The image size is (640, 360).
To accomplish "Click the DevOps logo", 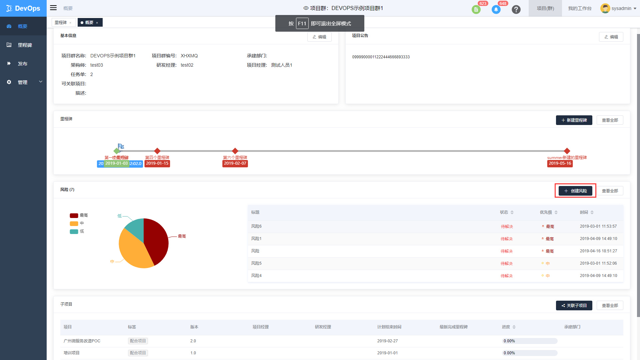I will point(23,8).
